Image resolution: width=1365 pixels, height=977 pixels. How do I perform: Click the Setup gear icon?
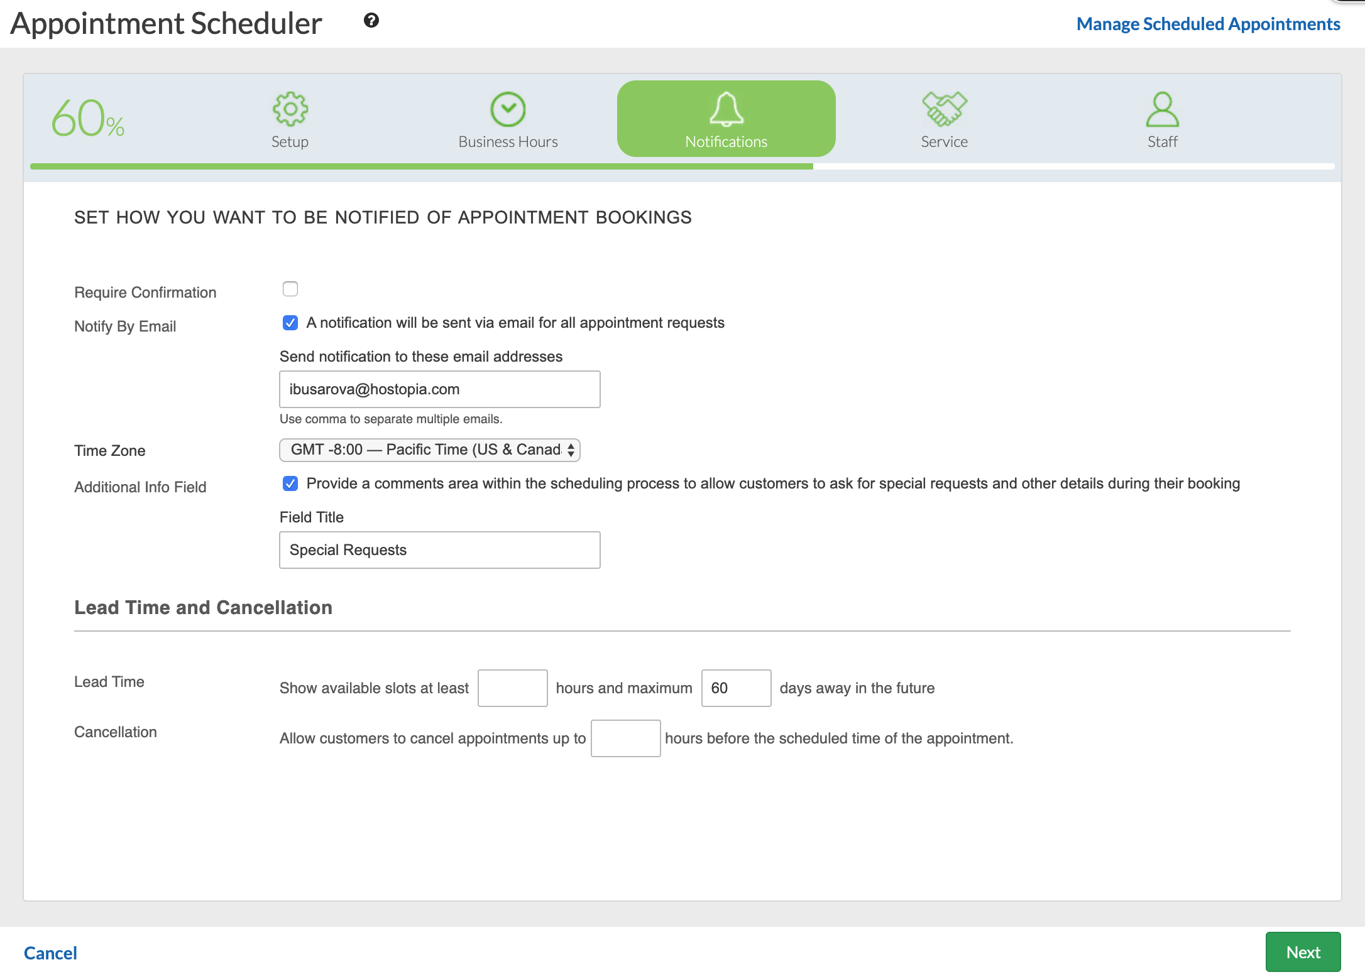click(290, 109)
